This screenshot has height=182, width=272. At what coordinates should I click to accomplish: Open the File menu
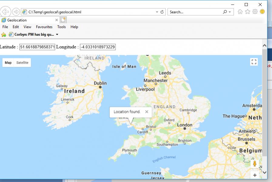pyautogui.click(x=5, y=27)
